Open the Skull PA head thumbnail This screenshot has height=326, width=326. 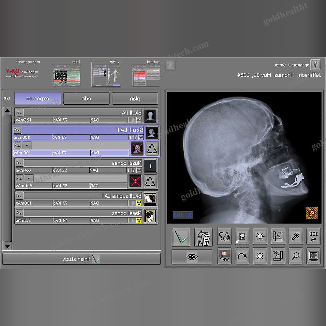click(150, 115)
